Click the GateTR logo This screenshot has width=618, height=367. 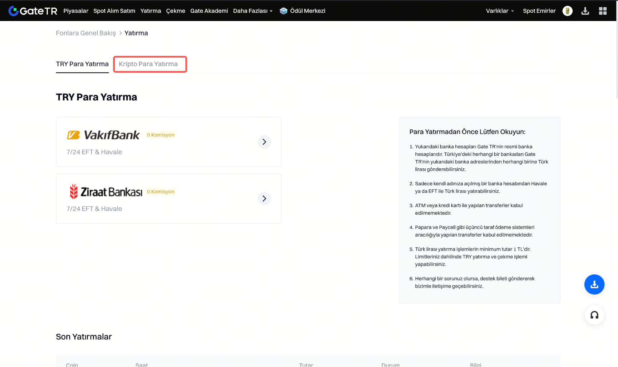pyautogui.click(x=33, y=11)
